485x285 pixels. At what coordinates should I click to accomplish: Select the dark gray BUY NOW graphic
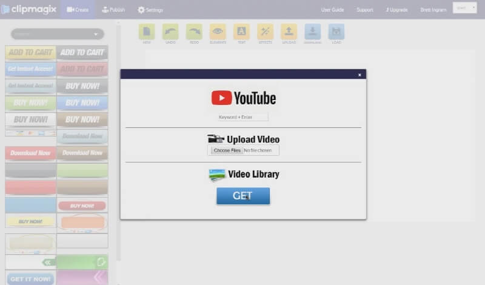82,86
